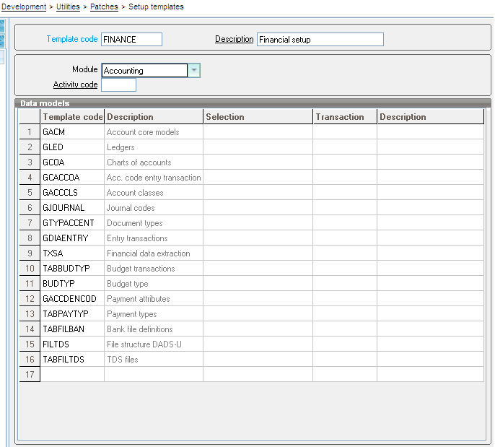495x447 pixels.
Task: Select the empty row 17 header
Action: click(x=30, y=374)
